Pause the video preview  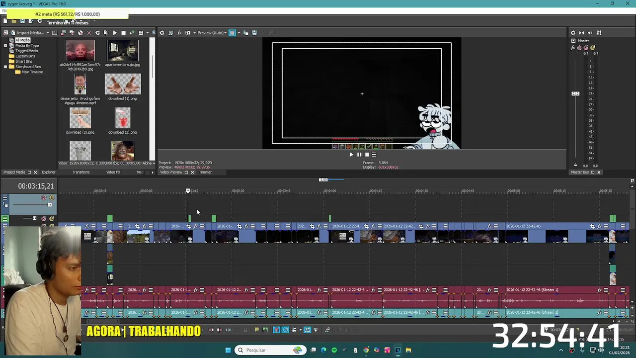tap(359, 155)
